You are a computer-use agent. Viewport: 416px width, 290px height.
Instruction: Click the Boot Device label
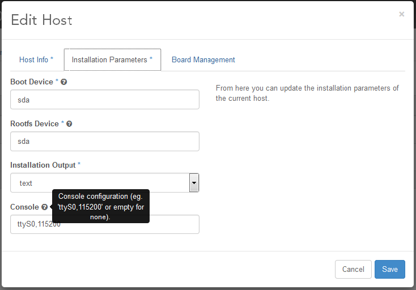coord(32,82)
